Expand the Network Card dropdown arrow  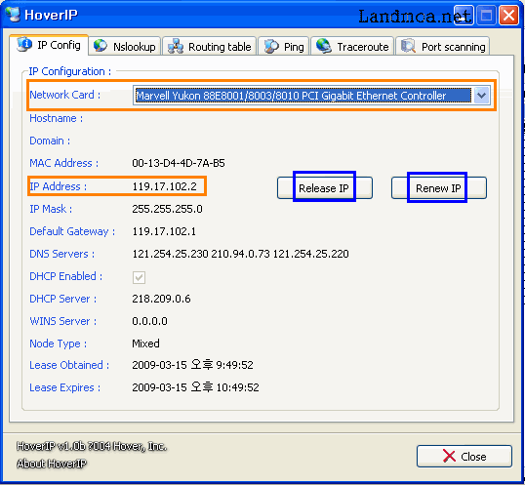click(481, 96)
